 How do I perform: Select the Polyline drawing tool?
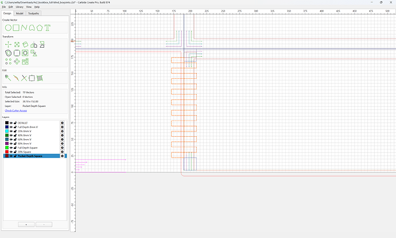pos(24,28)
